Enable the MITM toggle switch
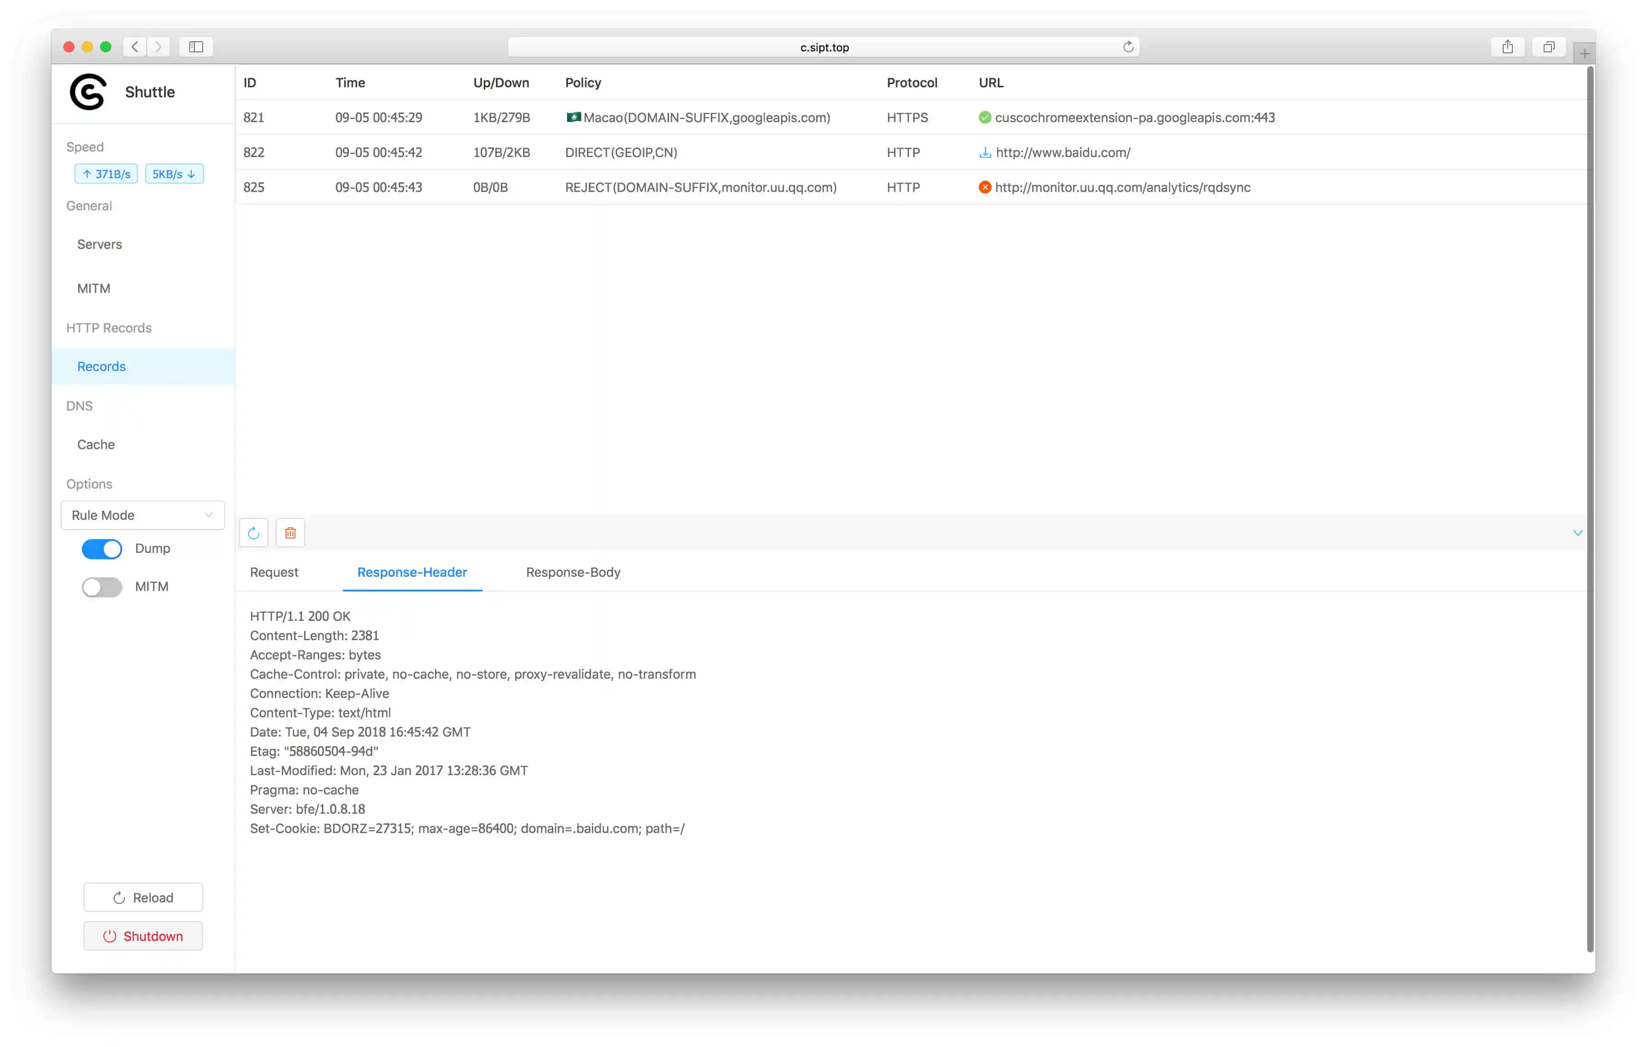This screenshot has width=1647, height=1047. 102,587
